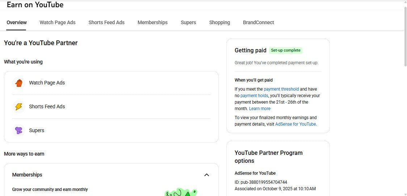Click the payment holds link

click(254, 96)
